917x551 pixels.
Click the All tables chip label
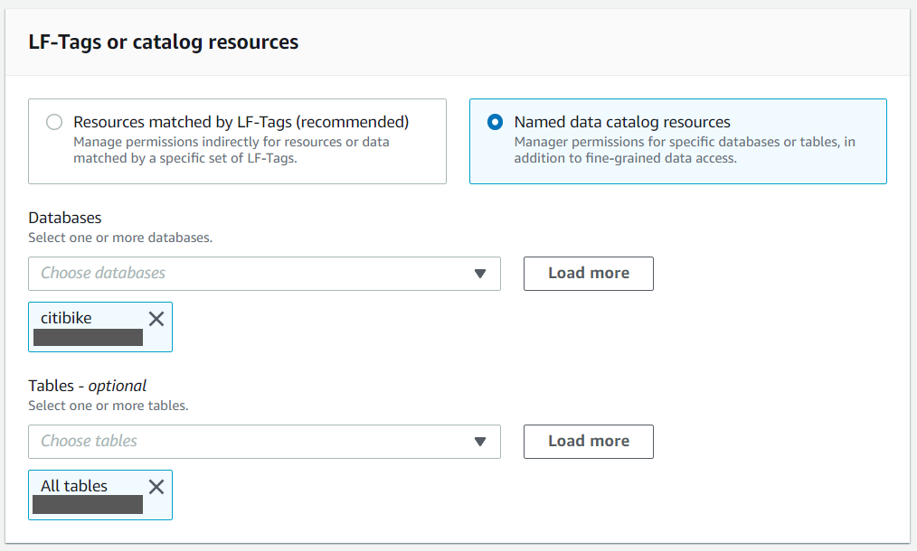click(x=74, y=486)
